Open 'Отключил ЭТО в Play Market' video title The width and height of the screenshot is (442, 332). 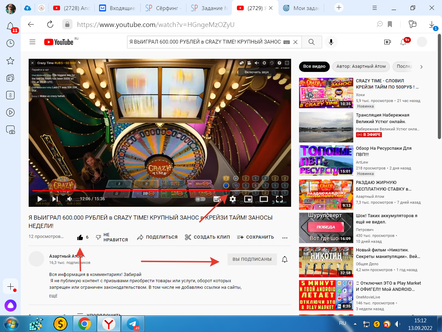(388, 286)
